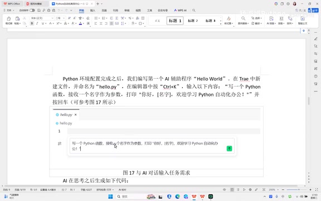Viewport: 321px width, 201px height.
Task: Open the underline style dropdown
Action: [x=45, y=23]
